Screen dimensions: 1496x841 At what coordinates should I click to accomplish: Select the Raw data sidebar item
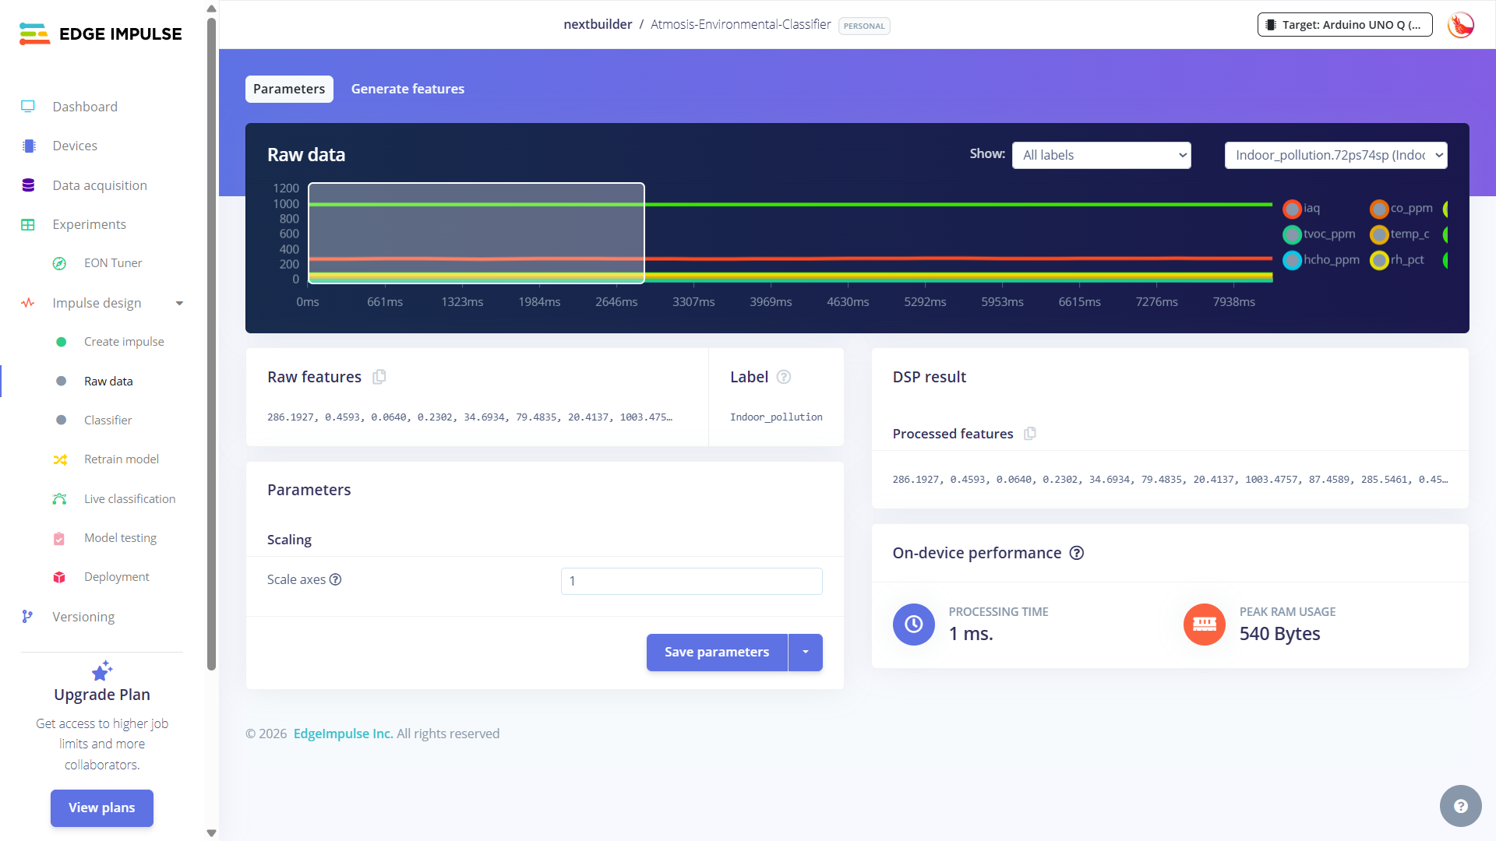point(108,382)
